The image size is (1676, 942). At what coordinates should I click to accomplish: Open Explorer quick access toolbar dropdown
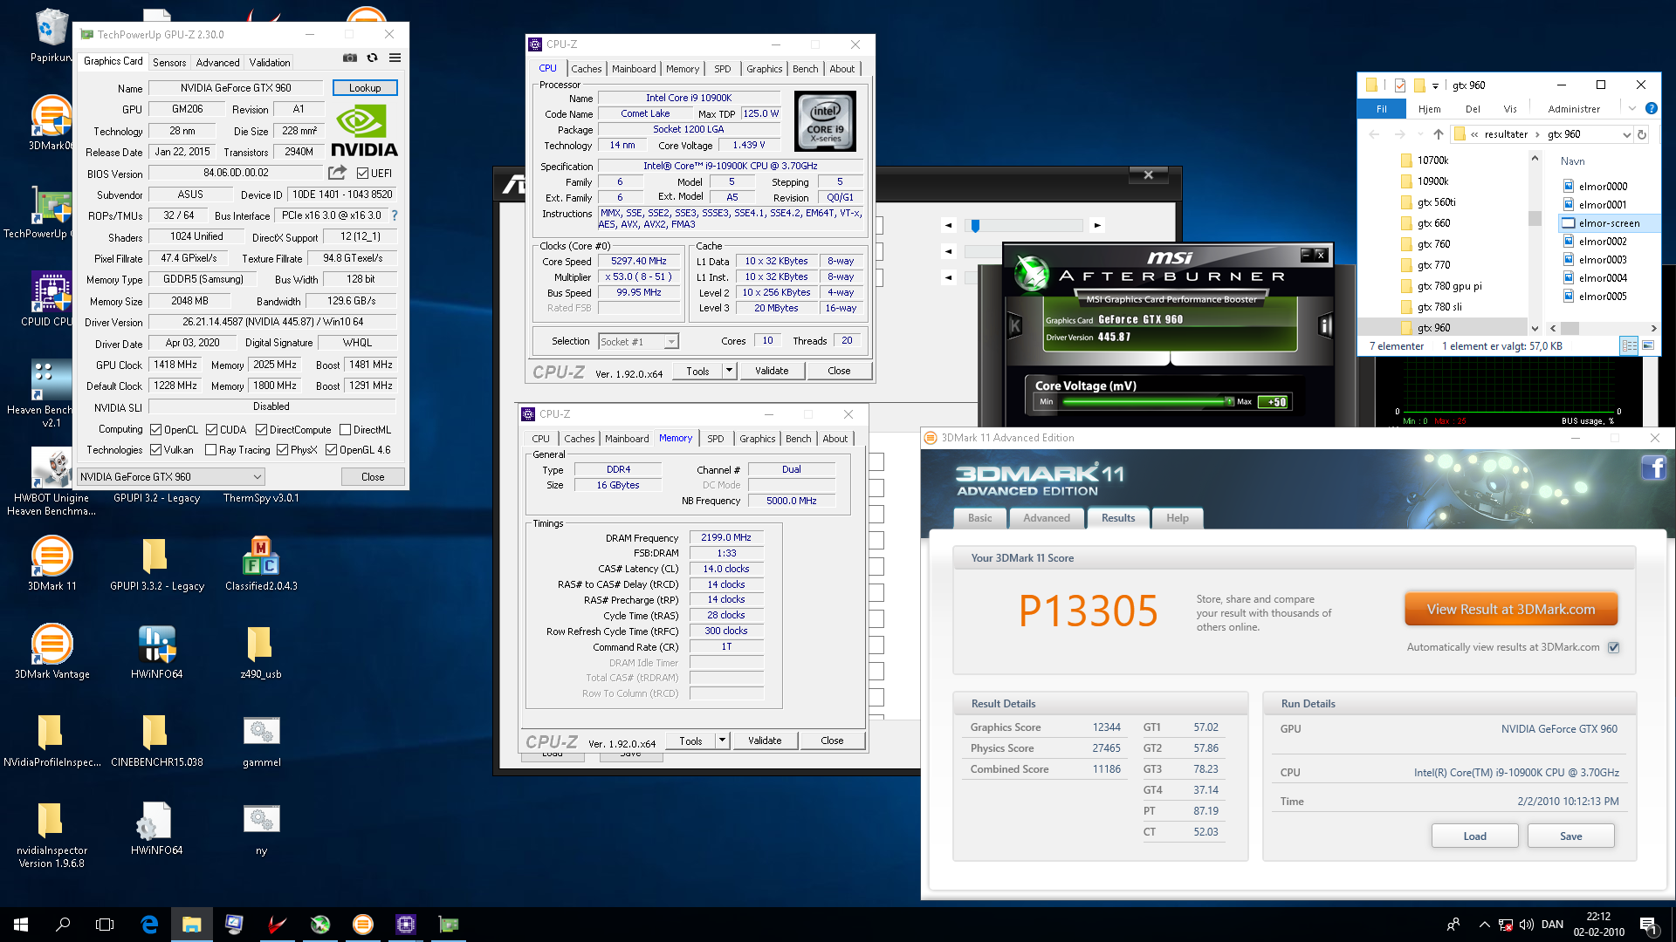(x=1435, y=85)
